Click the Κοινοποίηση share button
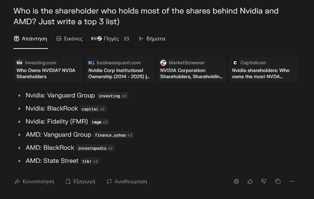The width and height of the screenshot is (314, 199). (x=34, y=181)
